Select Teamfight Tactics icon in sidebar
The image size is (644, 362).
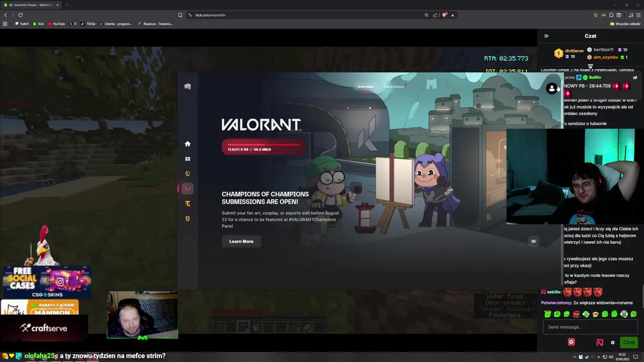[x=188, y=204]
